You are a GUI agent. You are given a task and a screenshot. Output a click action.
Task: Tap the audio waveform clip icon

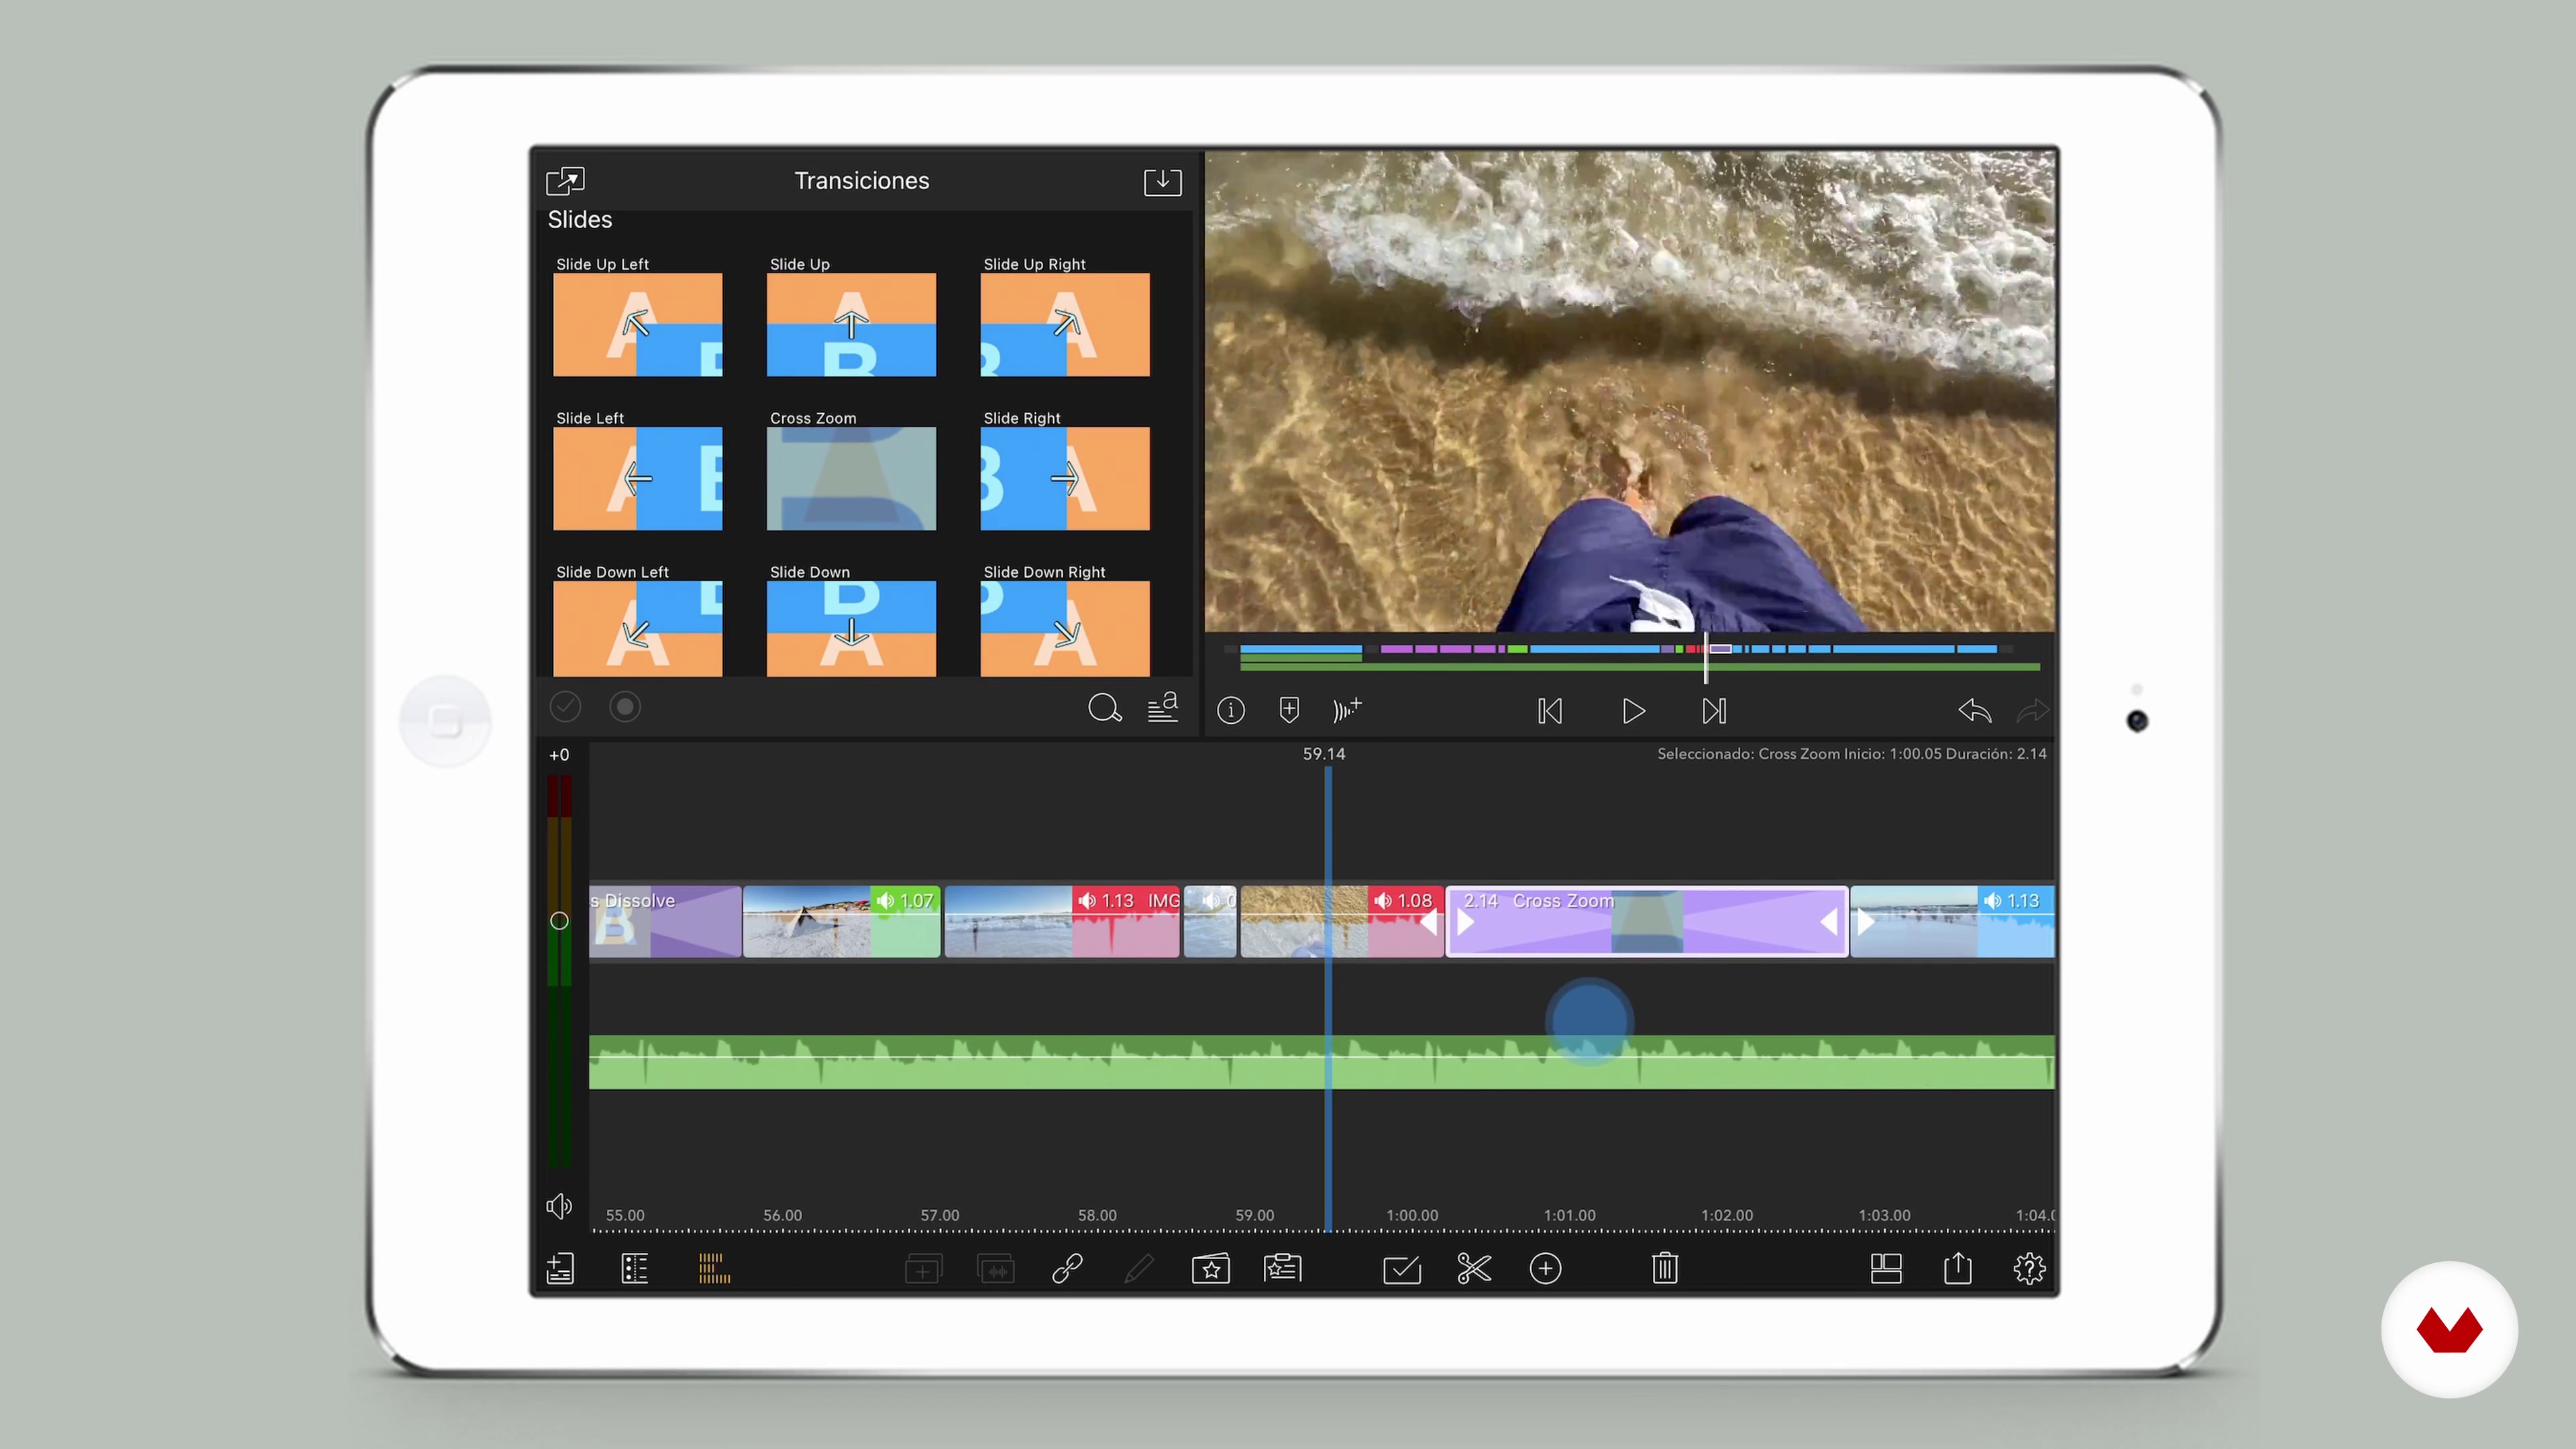[x=996, y=1270]
